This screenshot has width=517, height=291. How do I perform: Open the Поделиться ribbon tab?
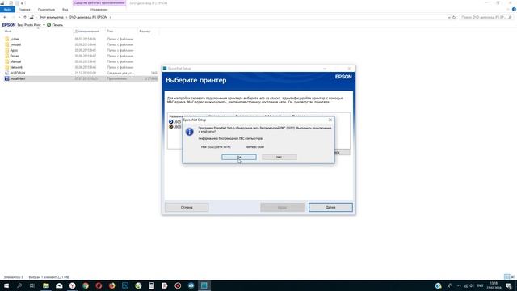pos(46,10)
